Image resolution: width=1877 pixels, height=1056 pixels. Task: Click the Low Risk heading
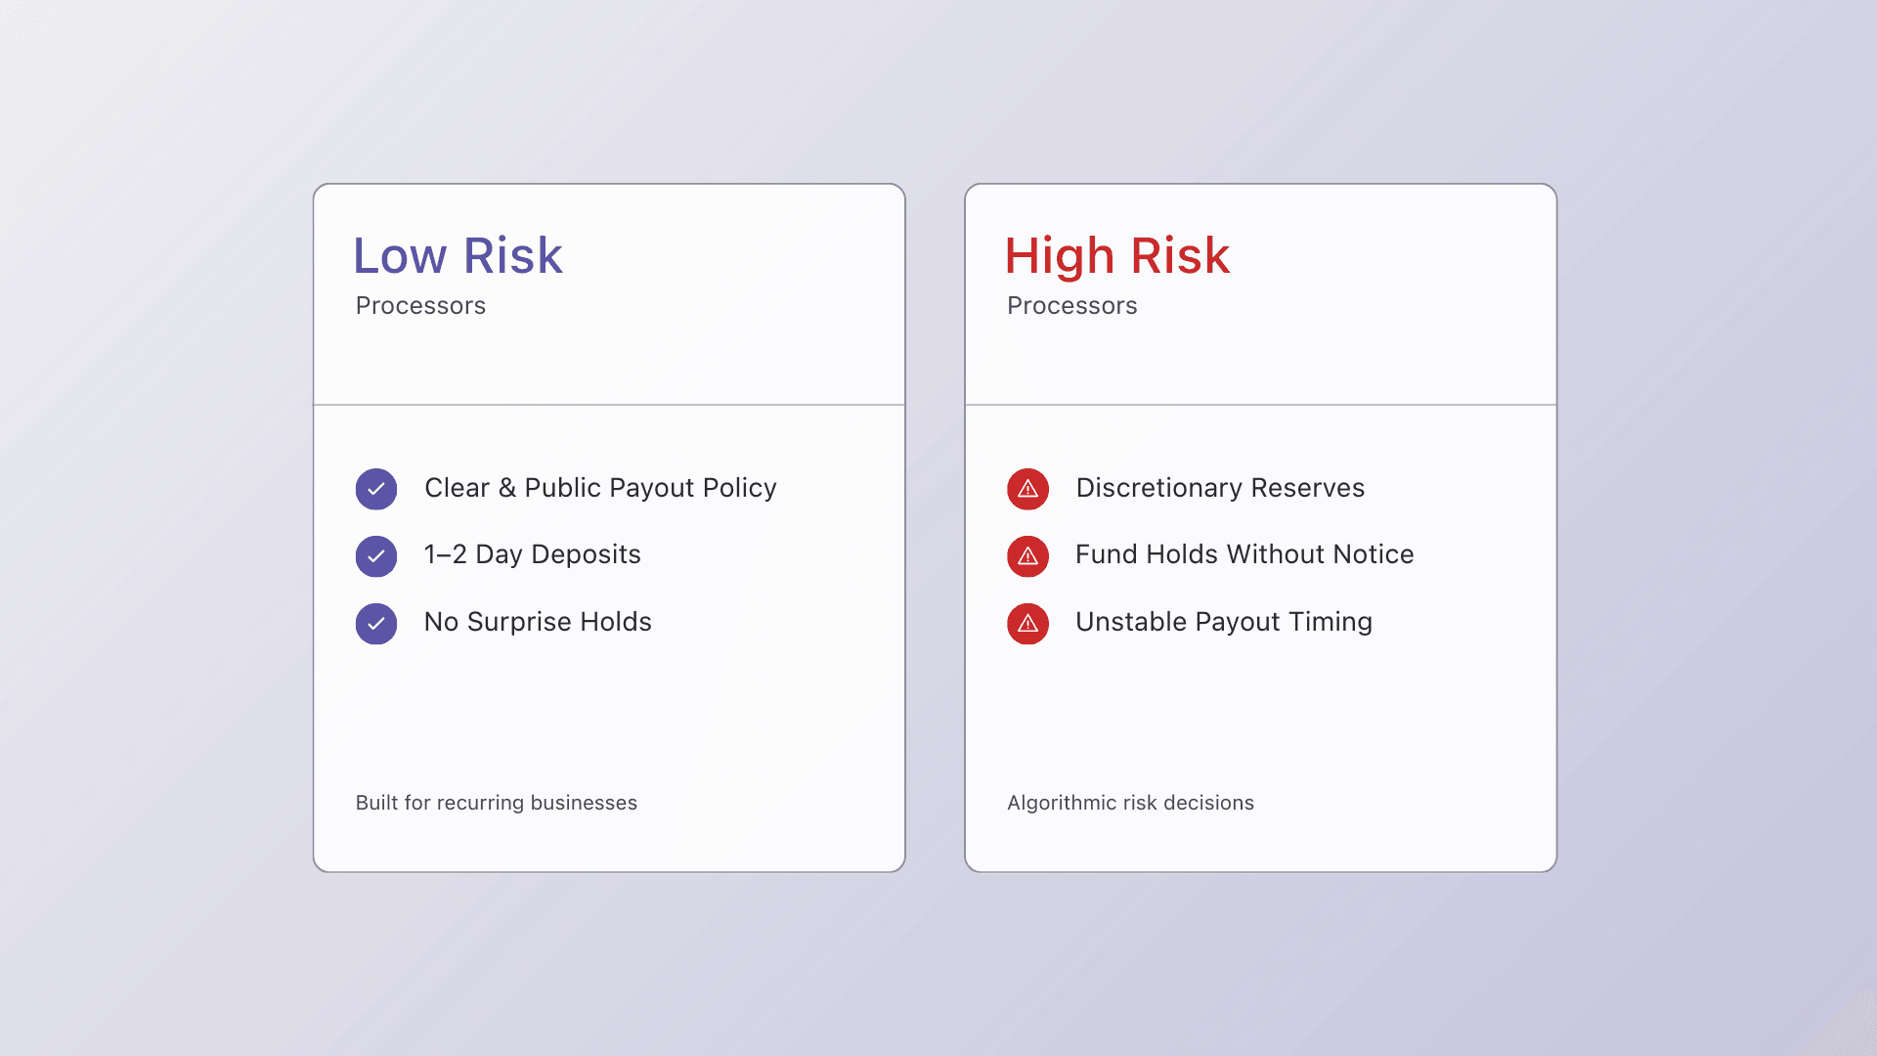[458, 256]
